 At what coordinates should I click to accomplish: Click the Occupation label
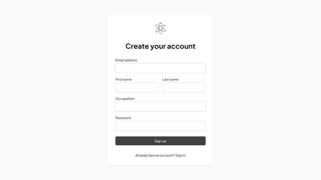tap(125, 99)
